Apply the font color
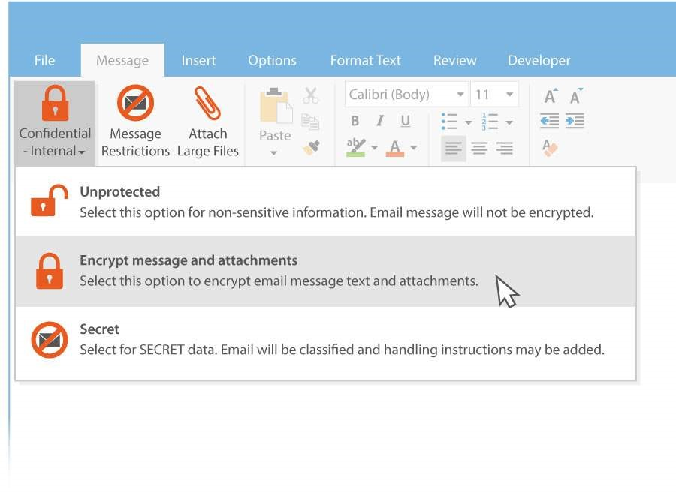The height and width of the screenshot is (493, 676). coord(395,148)
